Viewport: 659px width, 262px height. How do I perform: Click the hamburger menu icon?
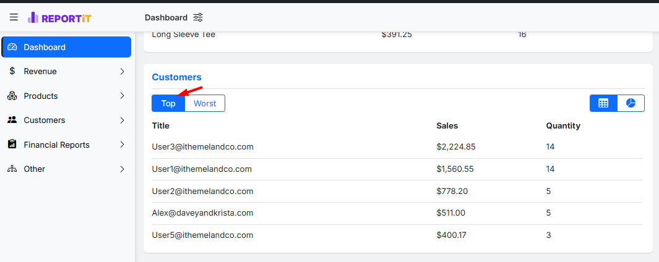point(14,17)
